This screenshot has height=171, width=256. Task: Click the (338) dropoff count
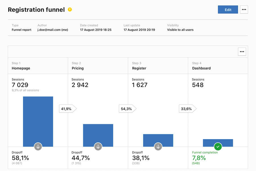click(x=136, y=163)
